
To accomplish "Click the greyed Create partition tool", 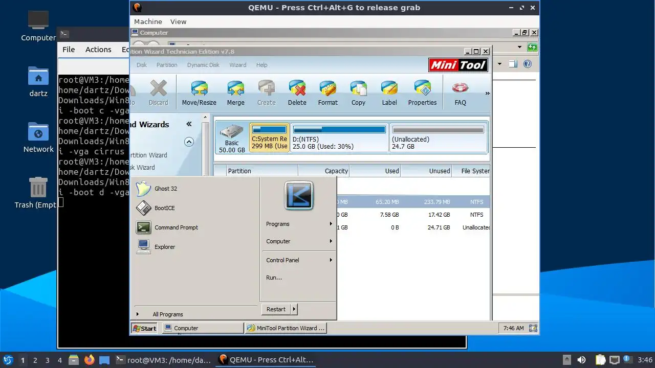I will coord(266,93).
